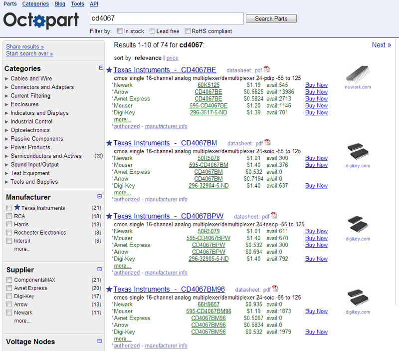The height and width of the screenshot is (351, 399).
Task: Expand the Connectors and Adapters category
Action: tap(6, 87)
